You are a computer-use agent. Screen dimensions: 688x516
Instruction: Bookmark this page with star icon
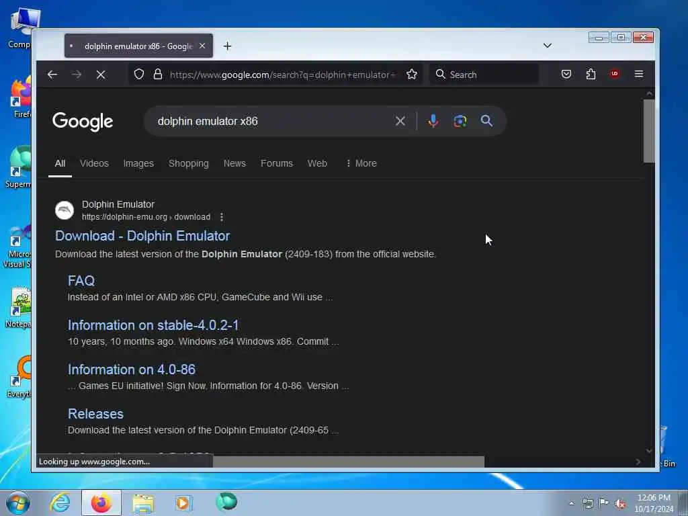(x=412, y=74)
